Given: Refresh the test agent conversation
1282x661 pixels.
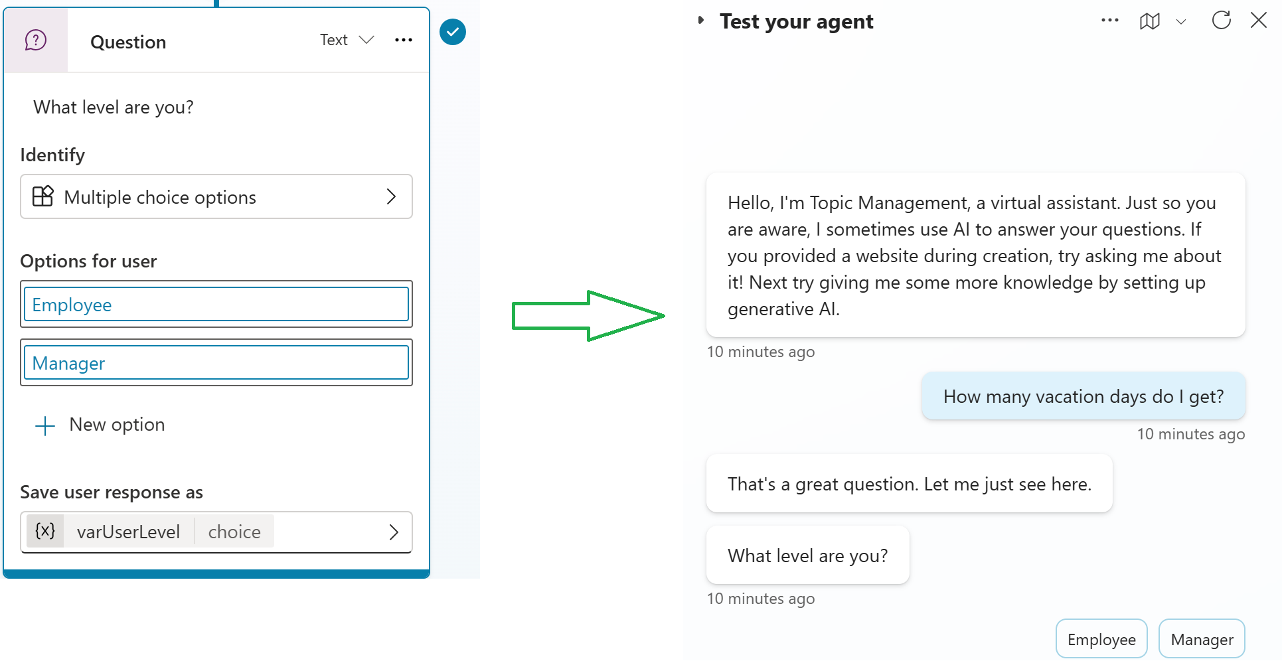Looking at the screenshot, I should 1221,21.
